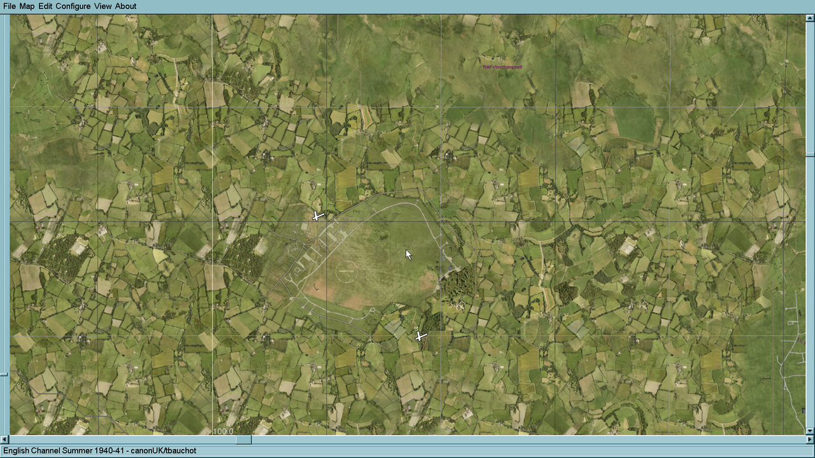This screenshot has height=458, width=815.
Task: Click the map scale indicator reading 100.0
Action: point(223,431)
